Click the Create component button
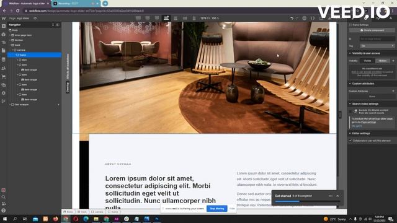This screenshot has height=223, width=397. (x=372, y=30)
